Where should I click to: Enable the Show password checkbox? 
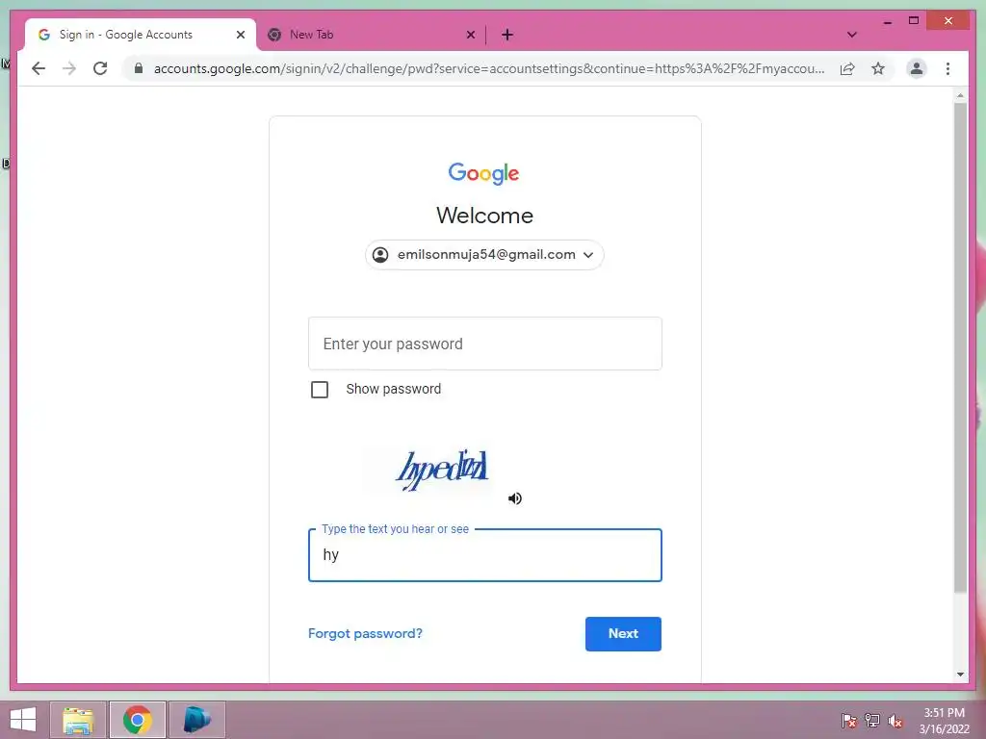click(x=320, y=390)
